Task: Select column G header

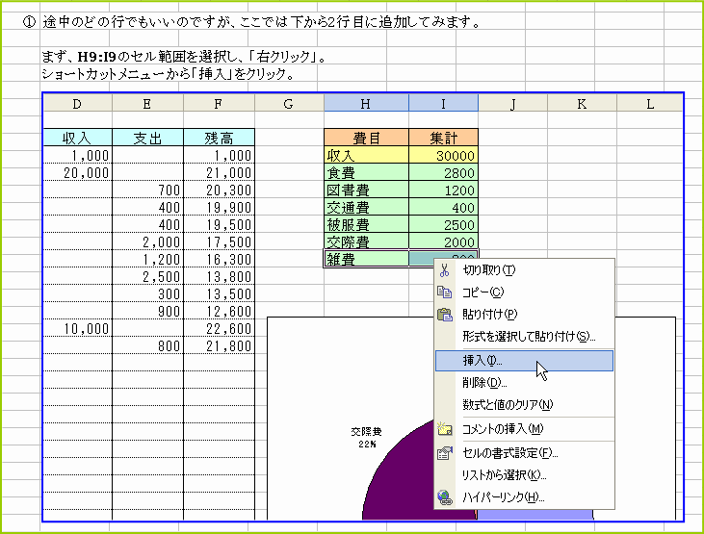Action: click(289, 104)
